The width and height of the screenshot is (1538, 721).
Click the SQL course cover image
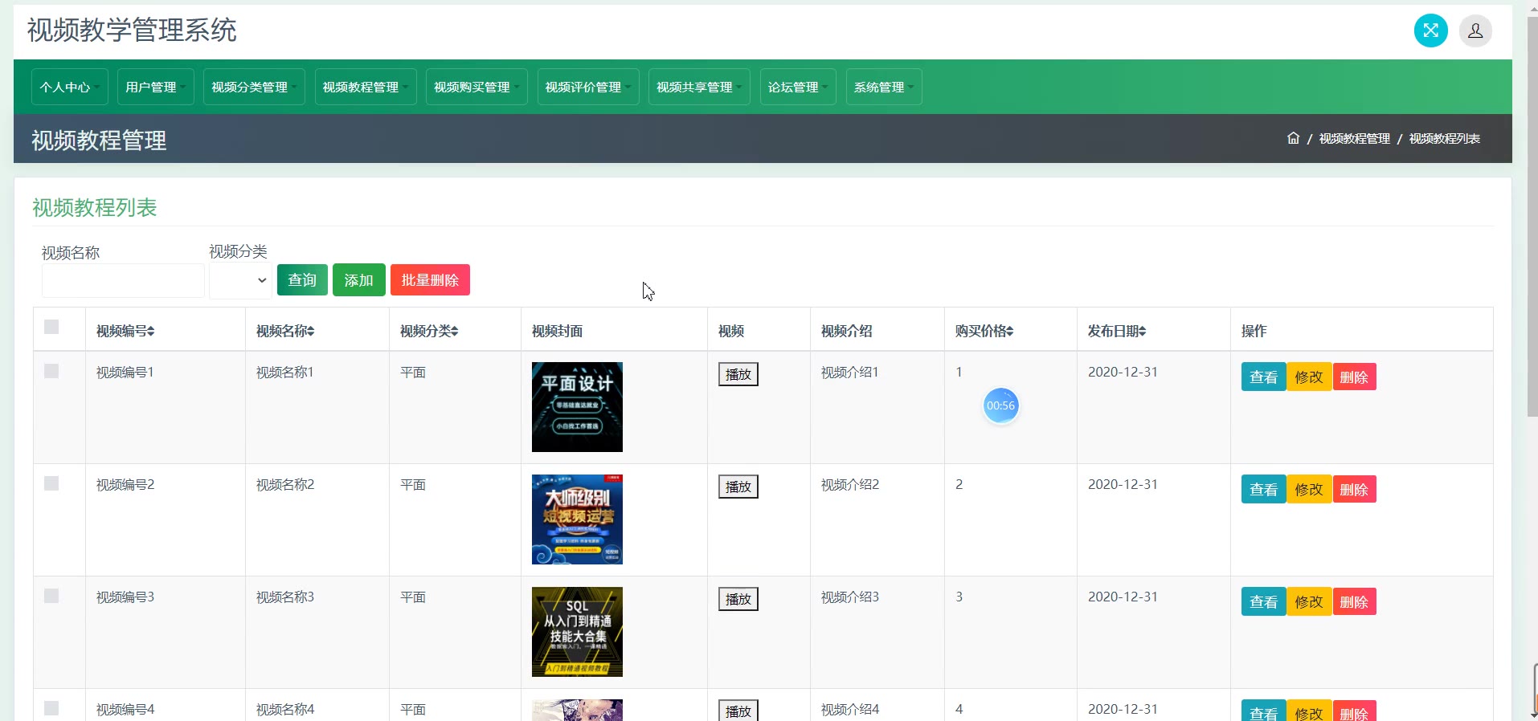coord(577,632)
